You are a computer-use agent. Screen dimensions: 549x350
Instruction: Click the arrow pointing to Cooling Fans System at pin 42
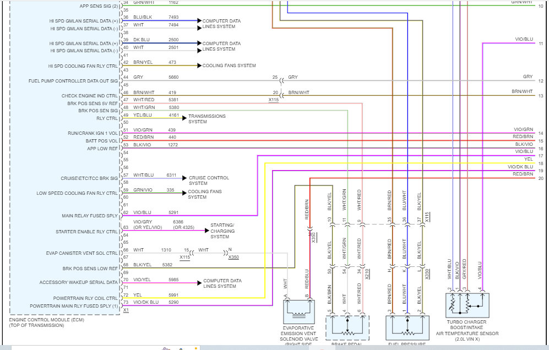tap(199, 65)
